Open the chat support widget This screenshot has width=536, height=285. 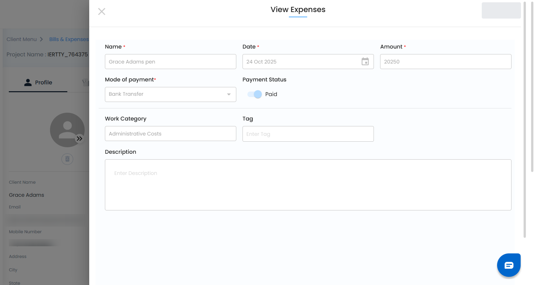click(x=509, y=265)
